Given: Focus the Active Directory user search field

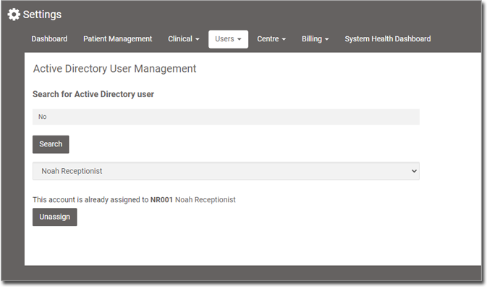Looking at the screenshot, I should (226, 117).
